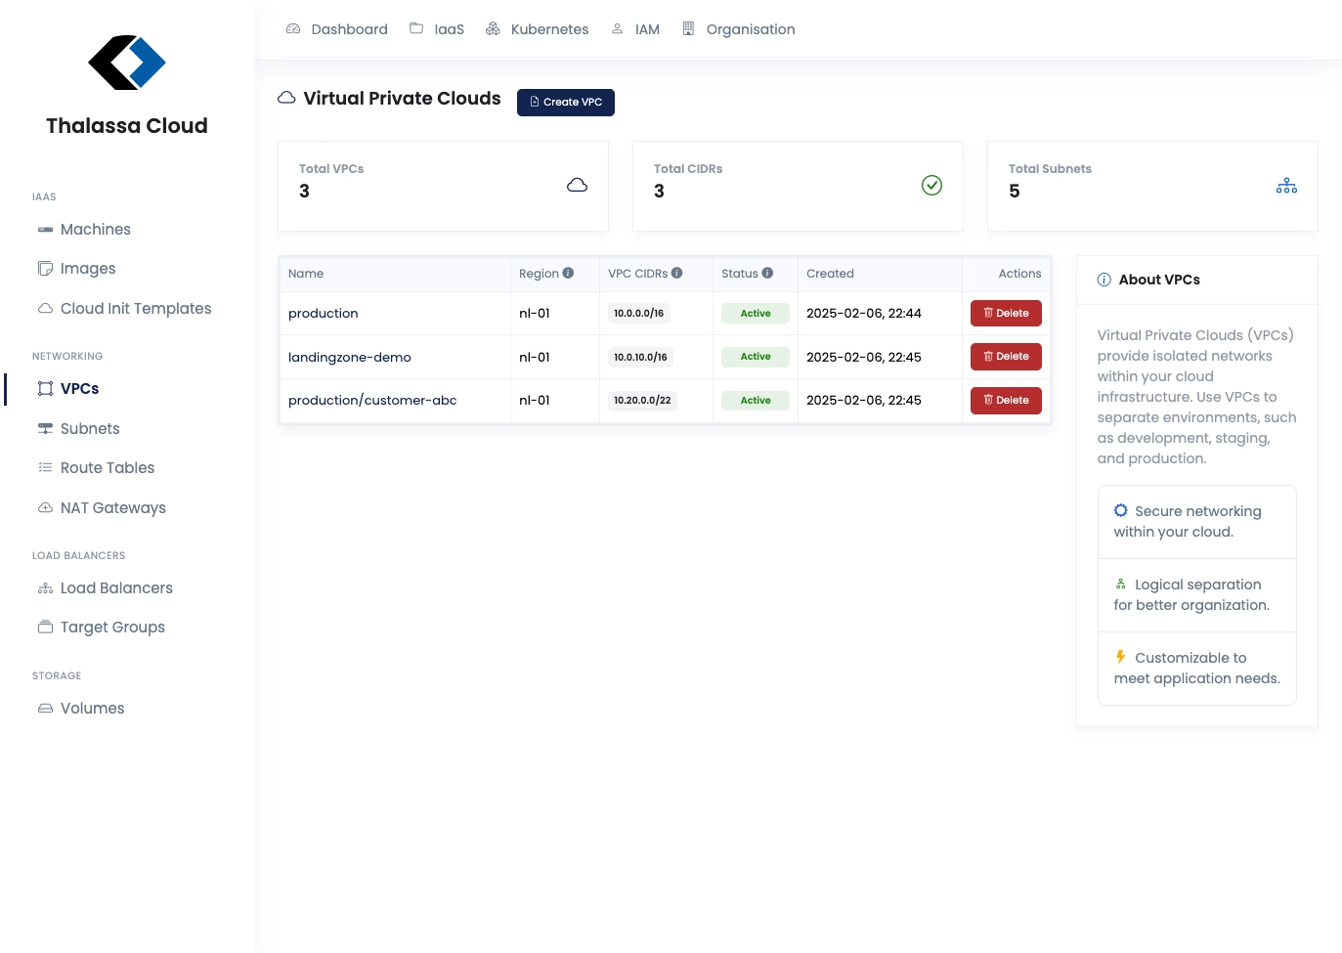Viewport: 1342px width, 953px height.
Task: Navigate to NAT Gateways
Action: [x=112, y=508]
